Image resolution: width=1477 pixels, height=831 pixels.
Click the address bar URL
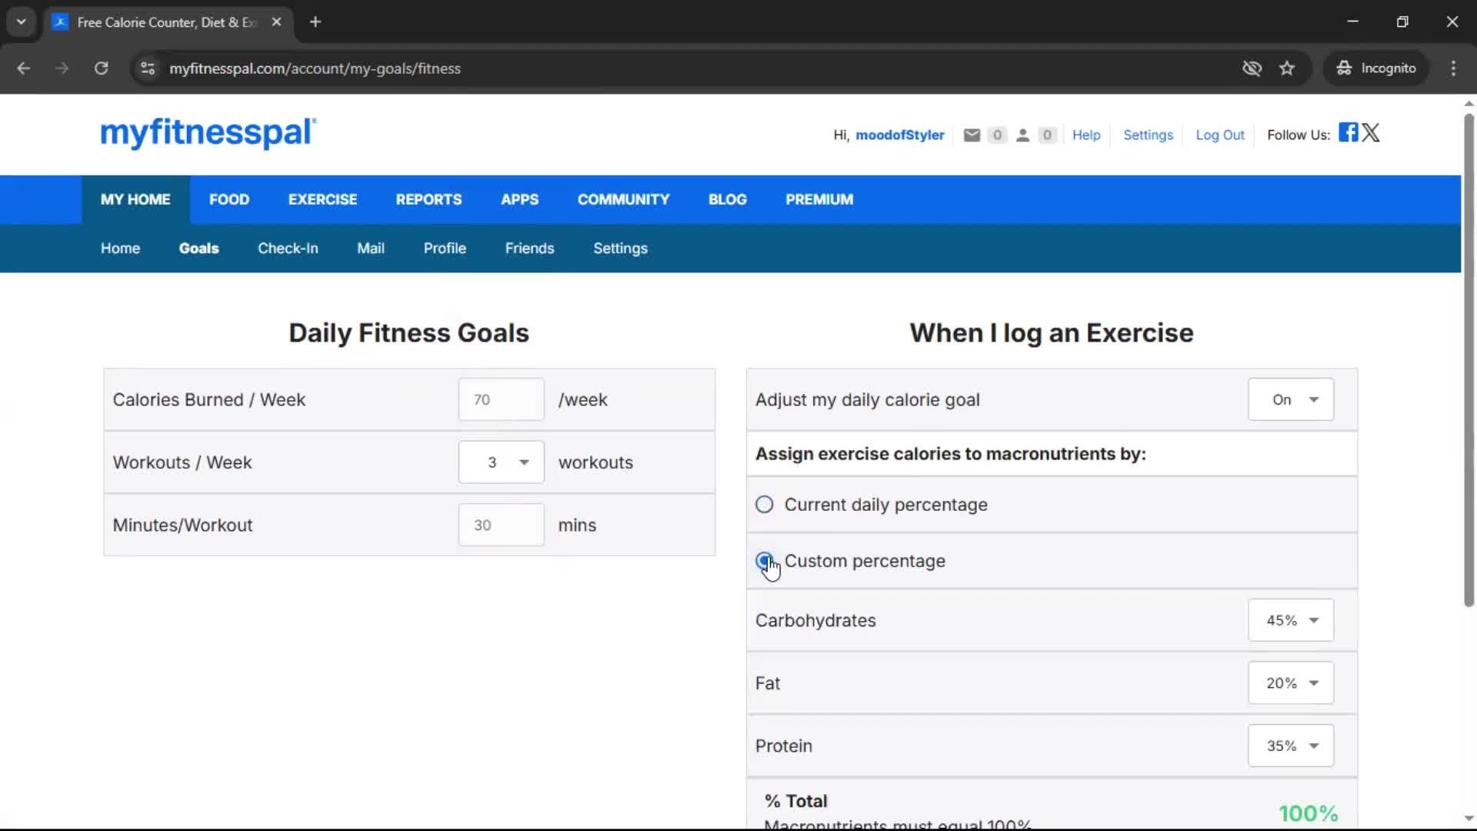click(x=315, y=68)
